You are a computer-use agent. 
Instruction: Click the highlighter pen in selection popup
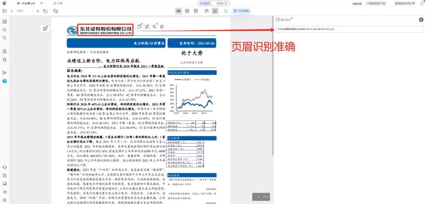[147, 26]
